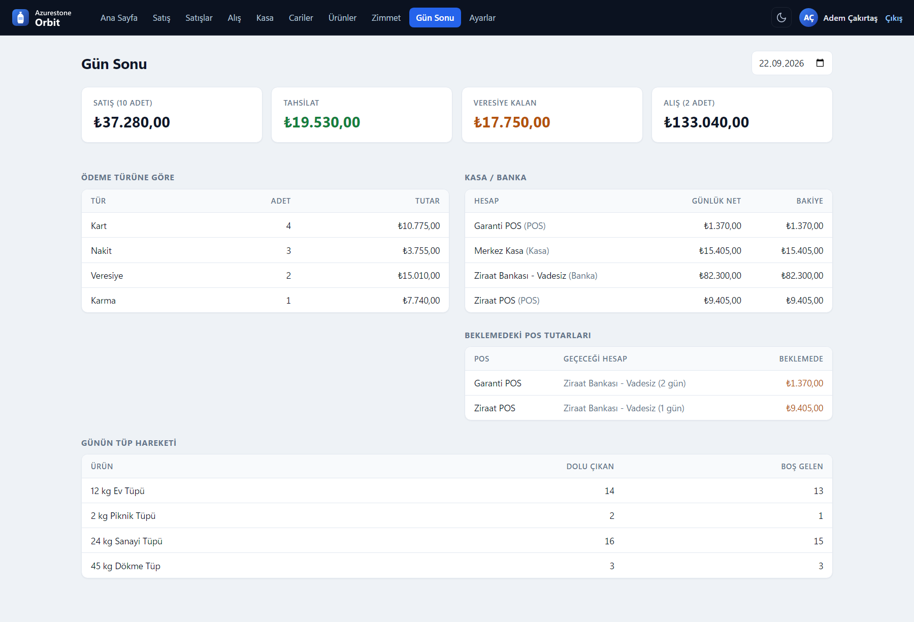This screenshot has width=914, height=622.
Task: Click Ziraat Bankası - Vadesiz (Banka) account
Action: (x=648, y=275)
